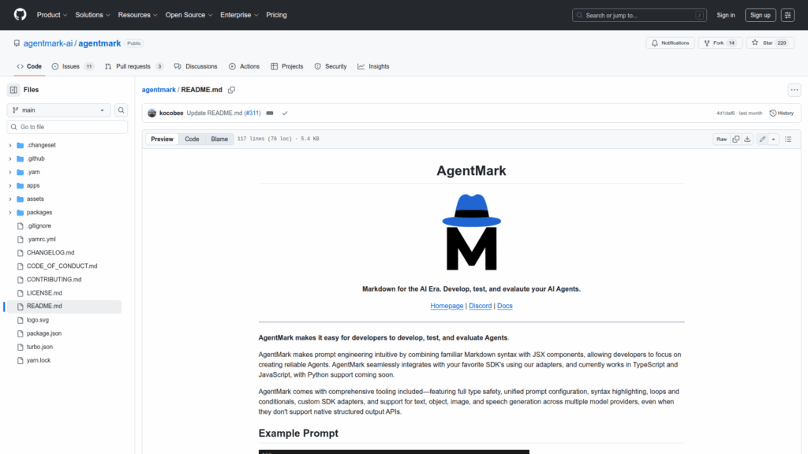
Task: Click the Sign in link
Action: 726,15
